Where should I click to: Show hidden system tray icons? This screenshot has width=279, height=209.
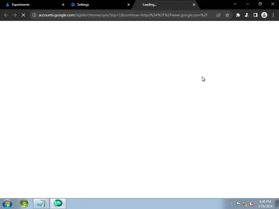(232, 204)
